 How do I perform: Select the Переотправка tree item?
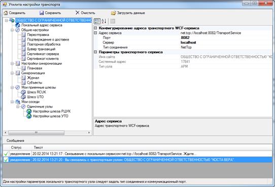(x=38, y=34)
